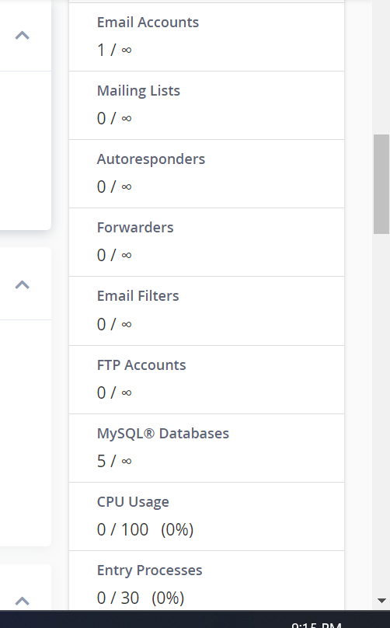The width and height of the screenshot is (390, 628).
Task: Open the Mailing Lists statistic link
Action: tap(138, 91)
